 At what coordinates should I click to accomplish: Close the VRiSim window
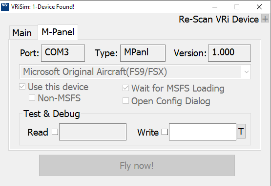259,7
